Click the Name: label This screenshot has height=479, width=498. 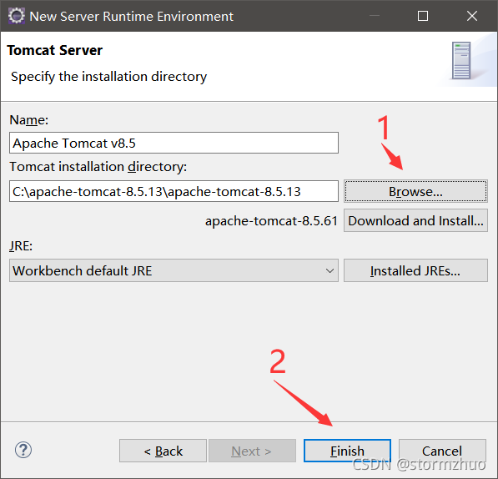(x=29, y=120)
